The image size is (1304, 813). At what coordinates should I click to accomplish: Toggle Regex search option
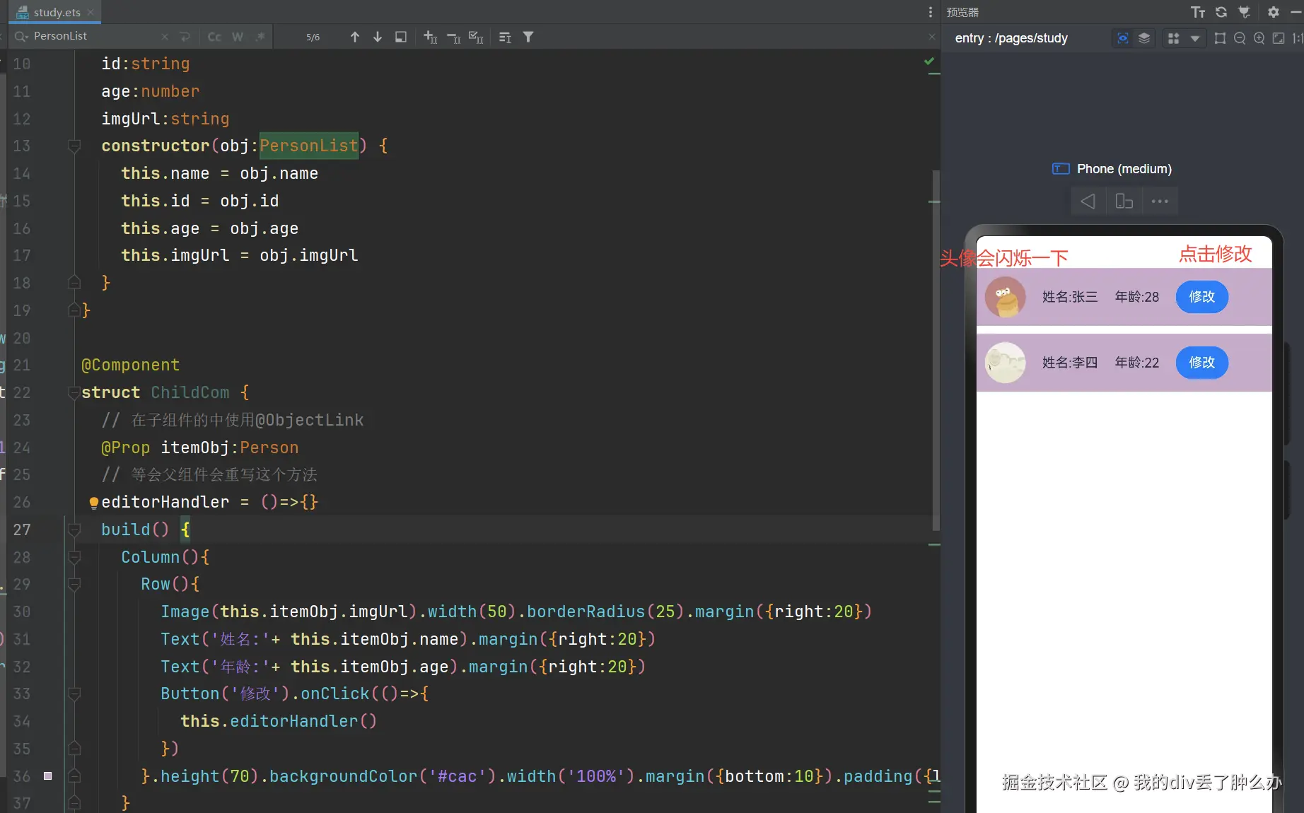260,37
